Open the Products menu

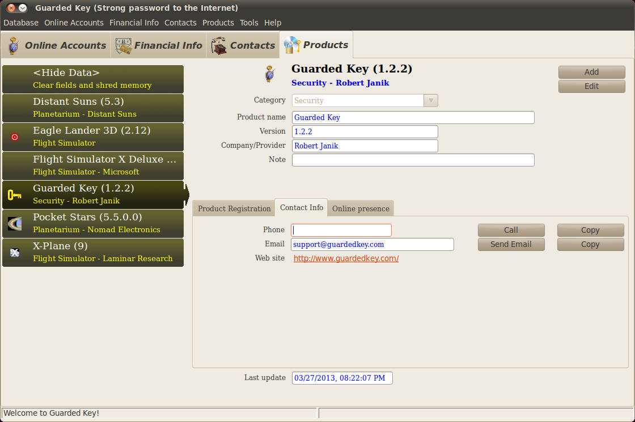click(218, 23)
